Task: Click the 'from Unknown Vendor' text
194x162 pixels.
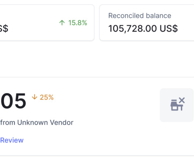Action: pyautogui.click(x=37, y=123)
